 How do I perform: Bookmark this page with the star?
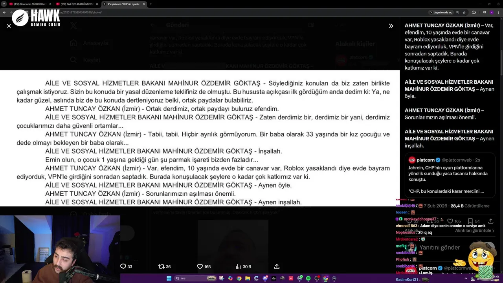click(464, 12)
